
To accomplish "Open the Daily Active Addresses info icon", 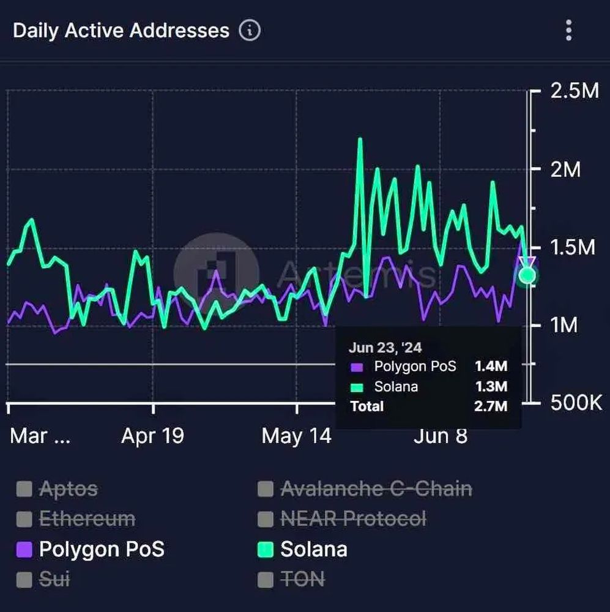I will coord(250,31).
